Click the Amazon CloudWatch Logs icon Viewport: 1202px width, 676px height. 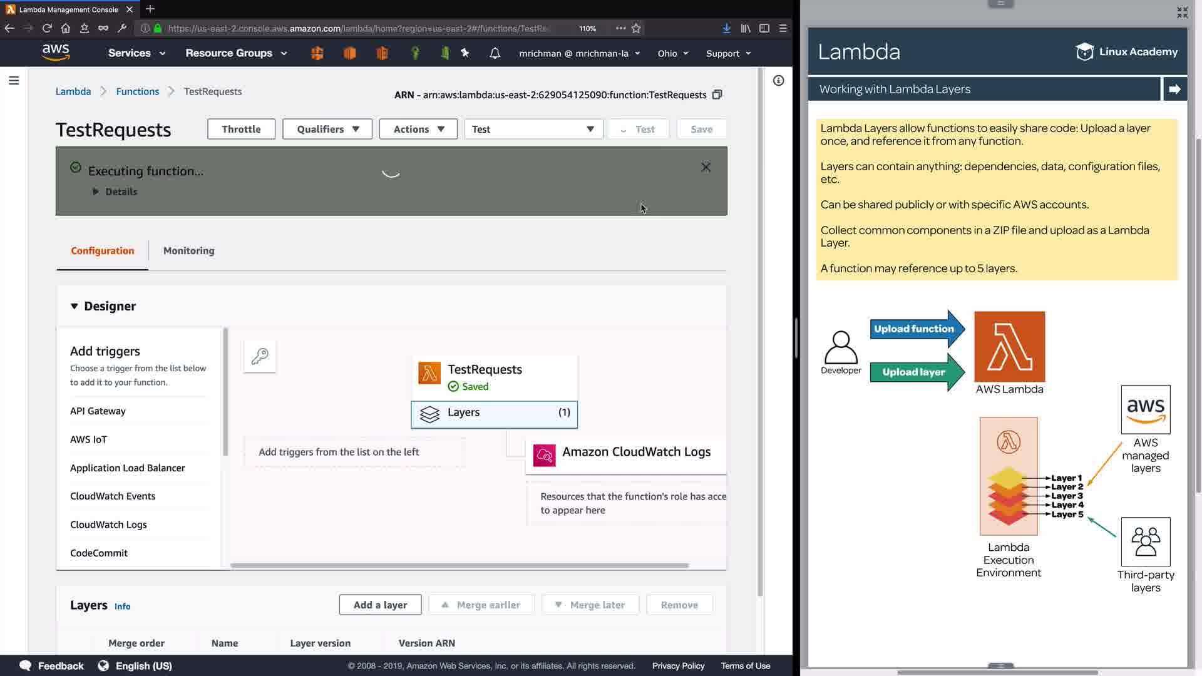pos(544,455)
